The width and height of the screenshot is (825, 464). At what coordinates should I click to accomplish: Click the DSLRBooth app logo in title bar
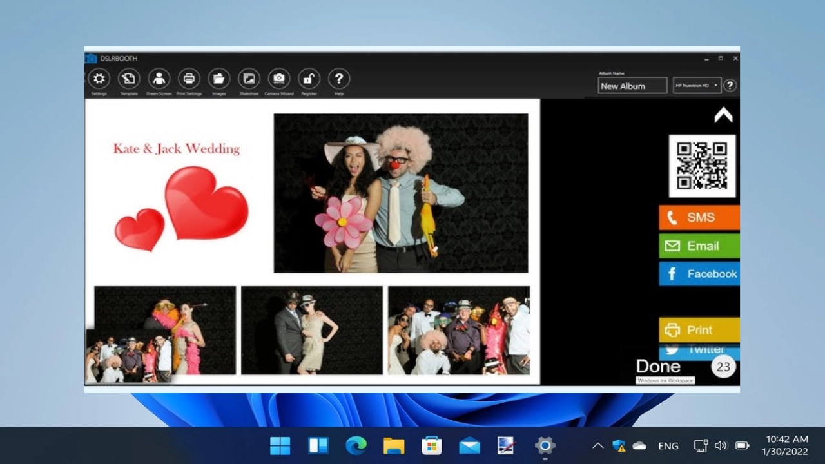[x=91, y=59]
